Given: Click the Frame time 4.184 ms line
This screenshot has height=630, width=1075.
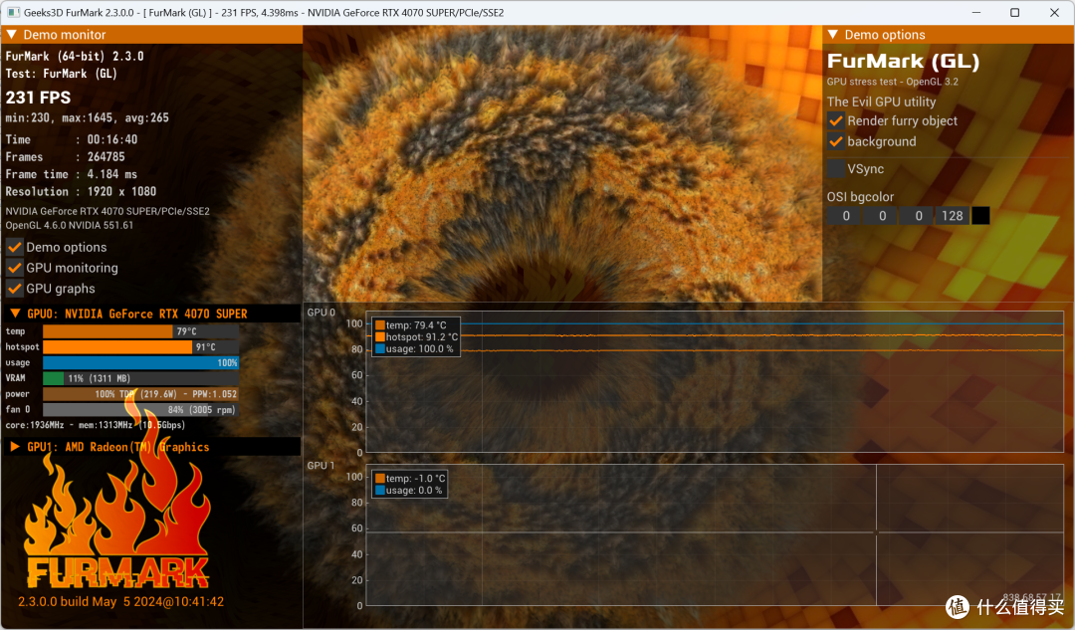Looking at the screenshot, I should click(72, 174).
